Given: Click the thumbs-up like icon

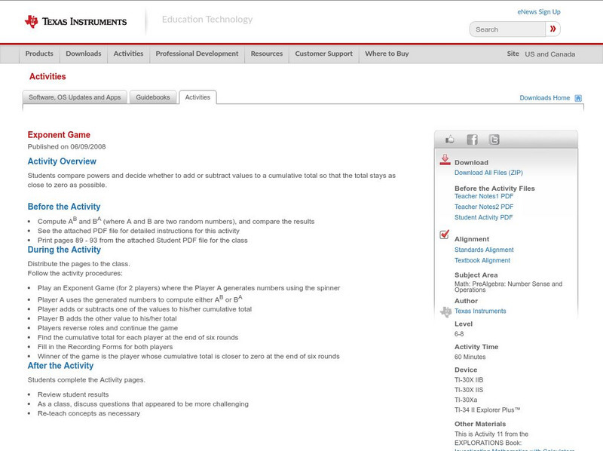Looking at the screenshot, I should point(450,140).
